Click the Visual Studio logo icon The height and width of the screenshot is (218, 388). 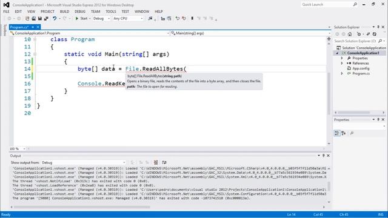point(6,5)
